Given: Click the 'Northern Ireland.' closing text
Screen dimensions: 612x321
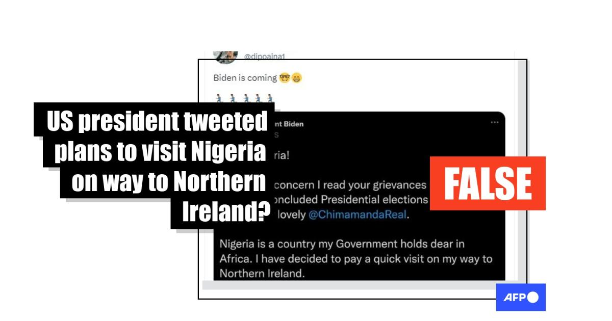Looking at the screenshot, I should pos(262,274).
